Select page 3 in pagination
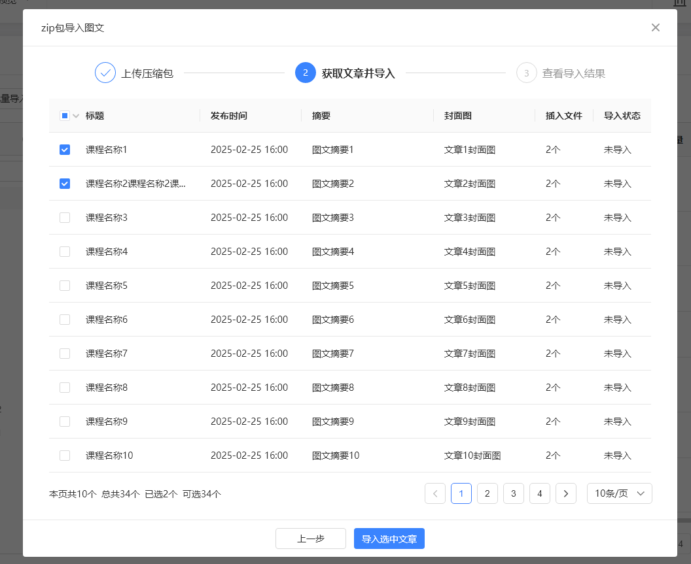The image size is (691, 564). click(514, 493)
